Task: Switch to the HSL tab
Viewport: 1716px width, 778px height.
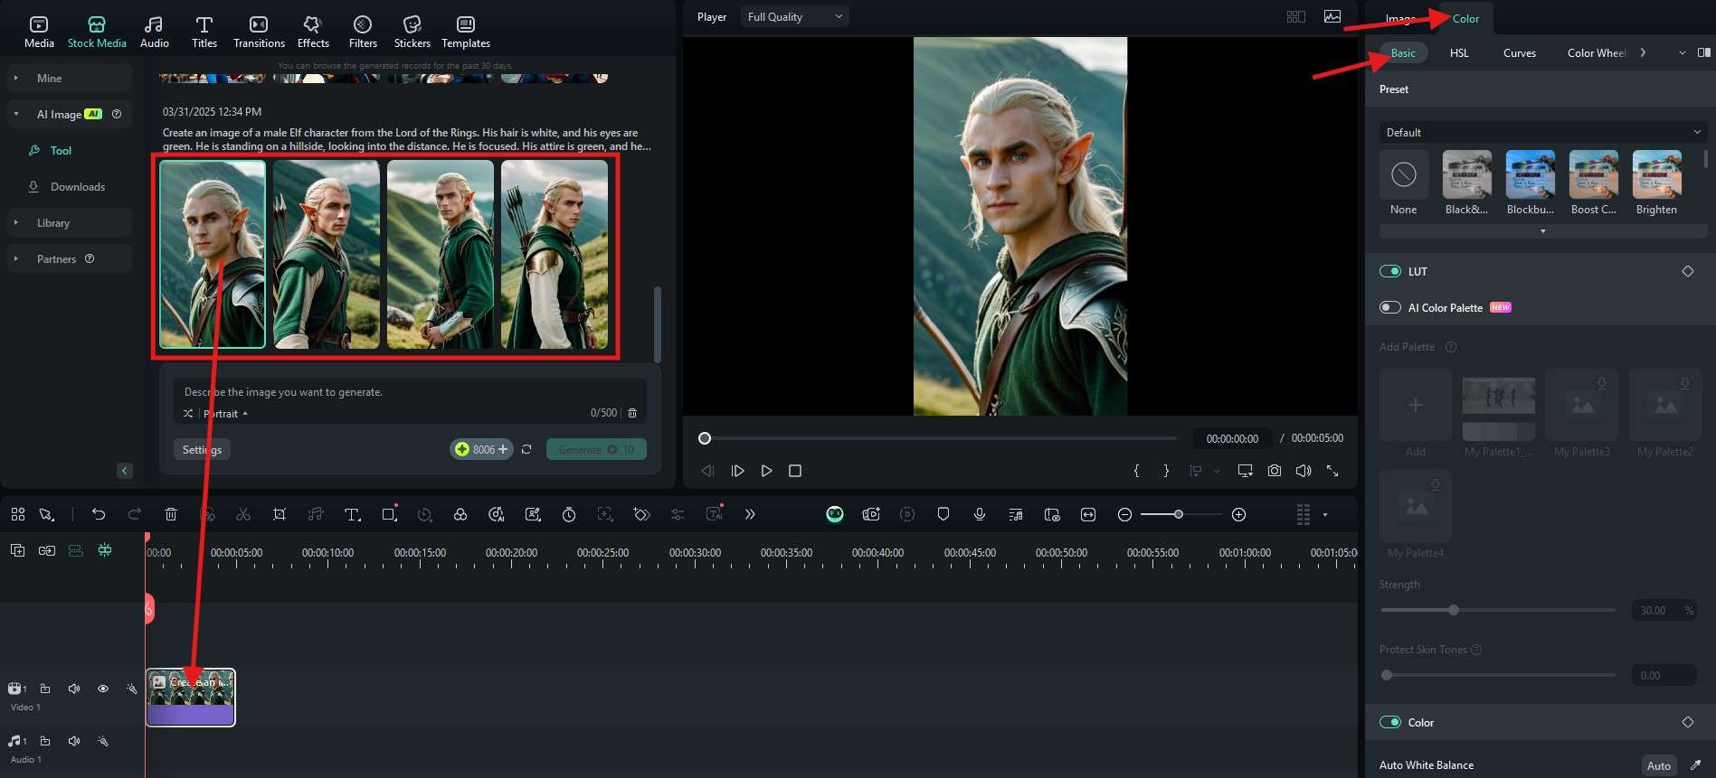Action: (1459, 52)
